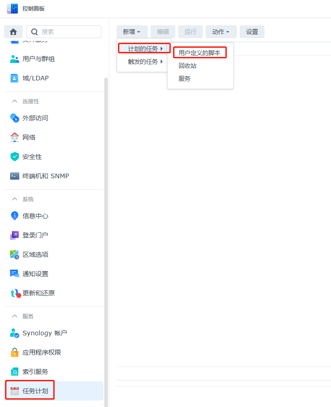331x407 pixels.
Task: Select 通知设置 label in sidebar
Action: coord(35,274)
